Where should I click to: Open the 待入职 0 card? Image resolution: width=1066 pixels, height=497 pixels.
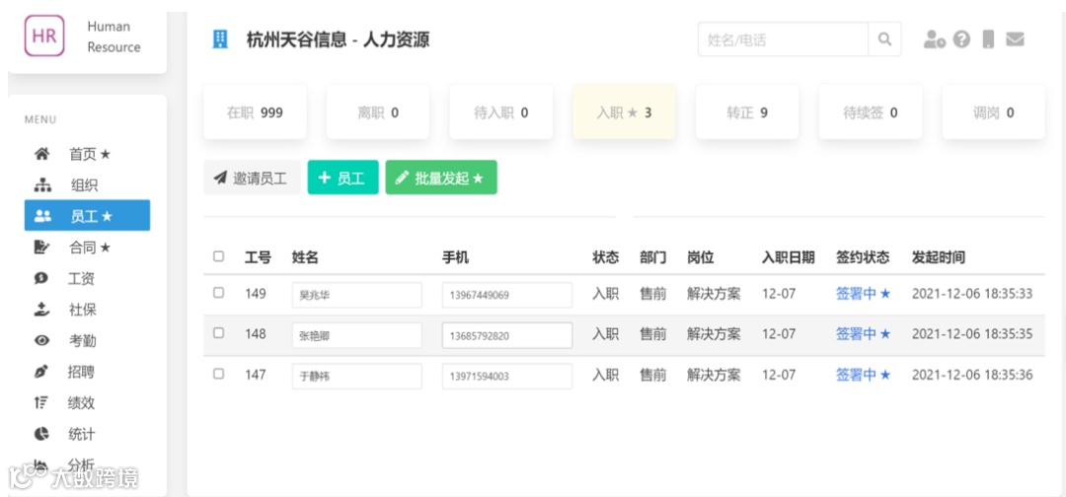click(501, 112)
